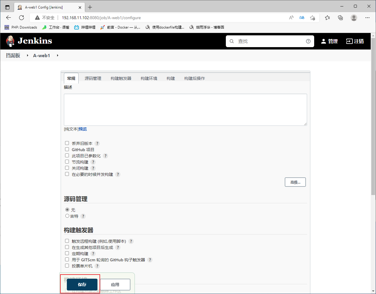Expand the A-web1 breadcrumb dropdown arrow
This screenshot has height=294, width=376.
[x=57, y=55]
